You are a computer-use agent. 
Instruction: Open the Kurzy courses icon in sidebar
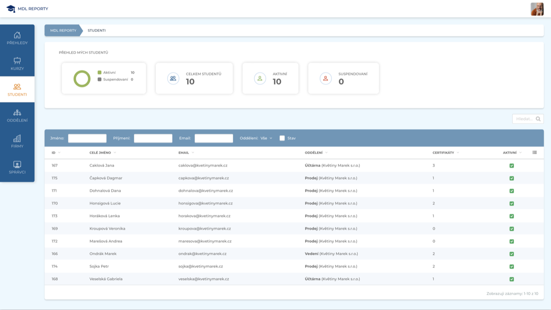[x=17, y=61]
